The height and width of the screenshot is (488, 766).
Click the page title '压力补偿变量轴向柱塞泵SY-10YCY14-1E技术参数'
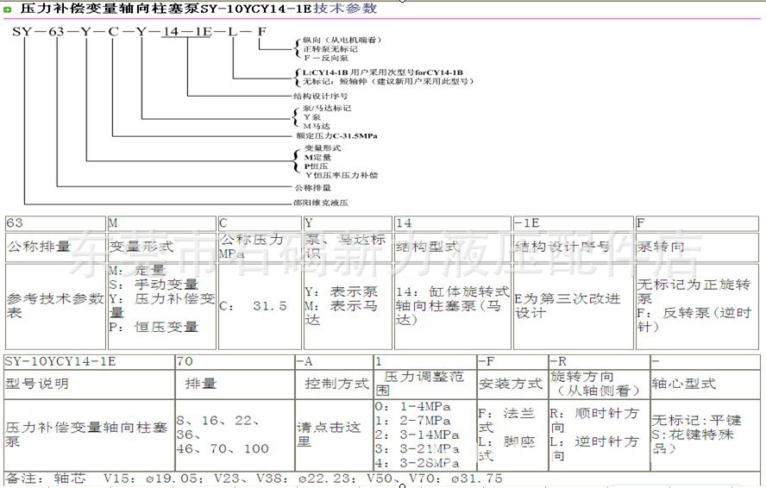198,9
